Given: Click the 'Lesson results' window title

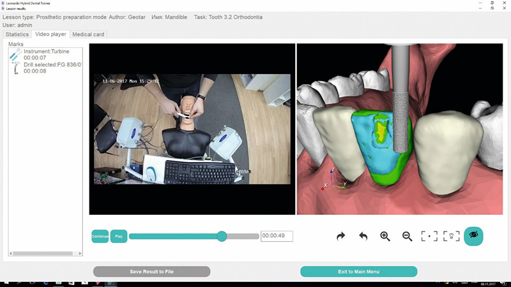Looking at the screenshot, I should (x=16, y=8).
